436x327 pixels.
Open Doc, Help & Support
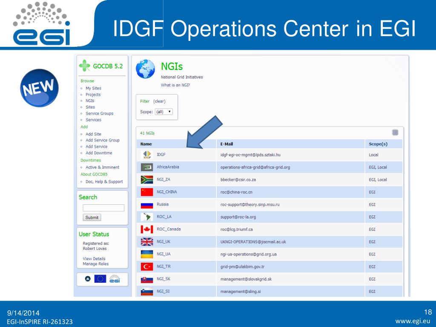click(104, 181)
